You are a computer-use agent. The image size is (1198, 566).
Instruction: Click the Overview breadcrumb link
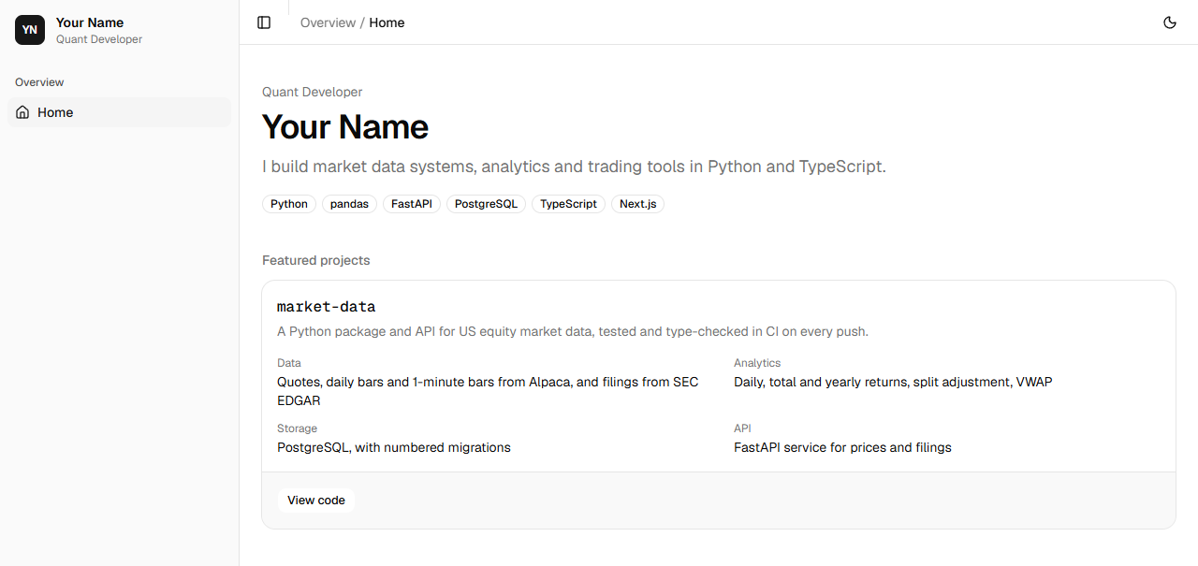point(328,22)
